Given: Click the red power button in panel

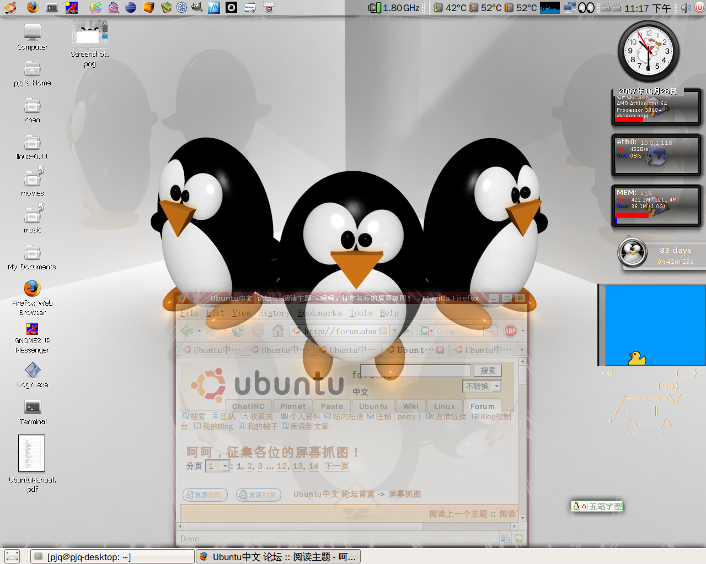Looking at the screenshot, I should pyautogui.click(x=699, y=8).
